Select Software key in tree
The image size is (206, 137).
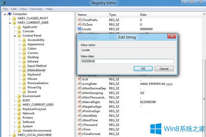[28, 122]
